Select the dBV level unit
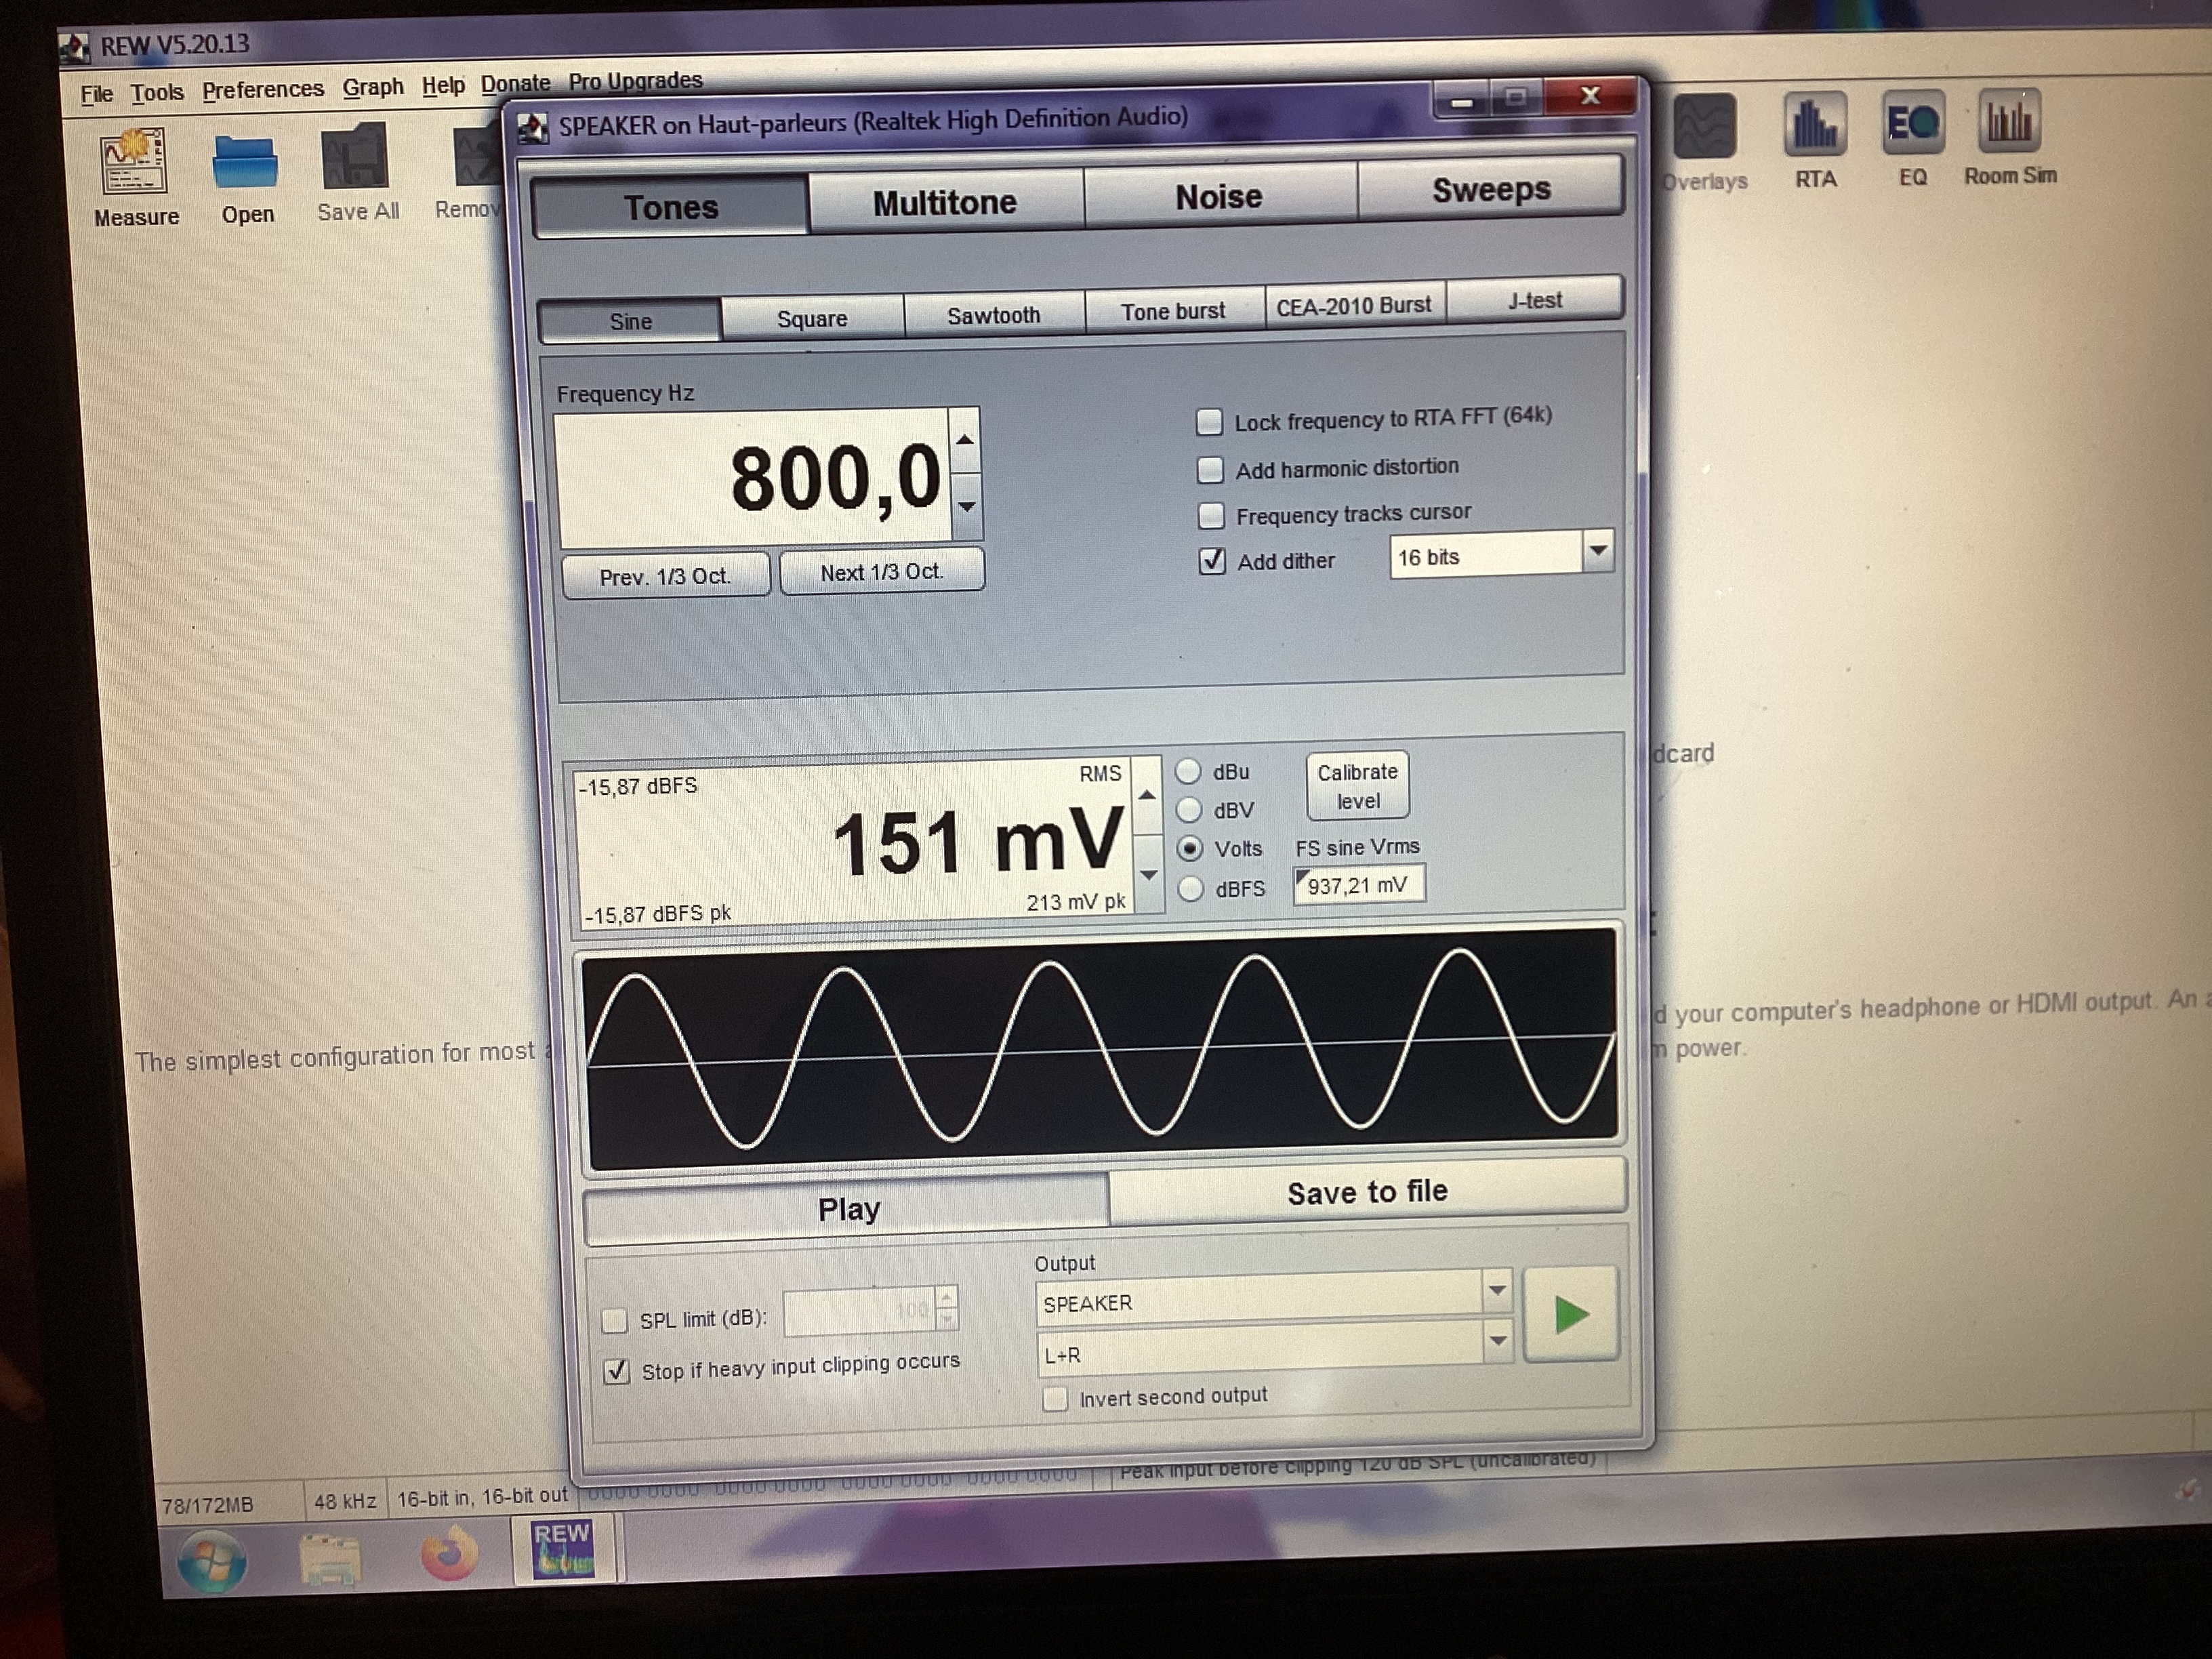 coord(1188,809)
